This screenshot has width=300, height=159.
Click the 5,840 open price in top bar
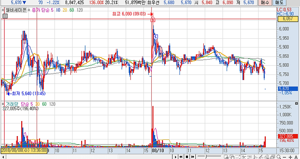pyautogui.click(x=207, y=2)
